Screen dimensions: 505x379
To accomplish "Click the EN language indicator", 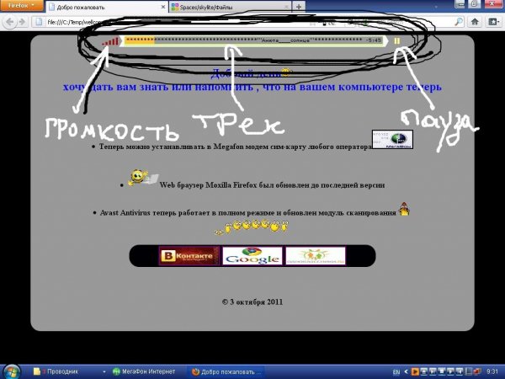I will tap(396, 372).
